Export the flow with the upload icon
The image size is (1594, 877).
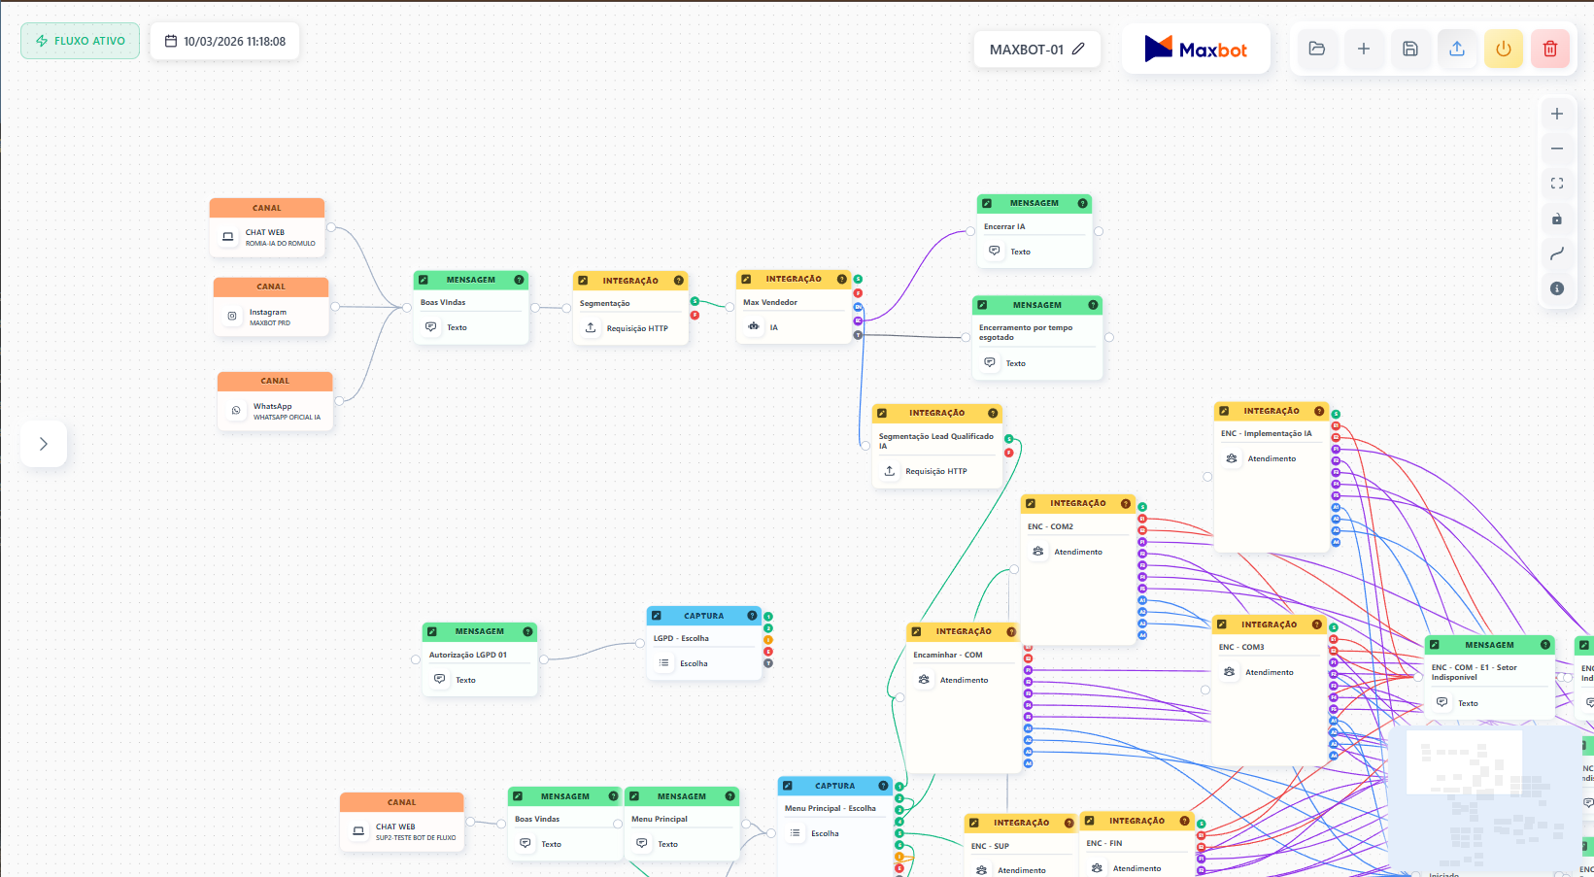click(x=1457, y=49)
